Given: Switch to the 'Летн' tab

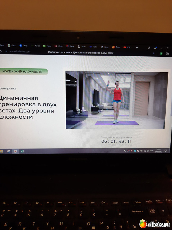Looking at the screenshot, I should (x=70, y=46).
